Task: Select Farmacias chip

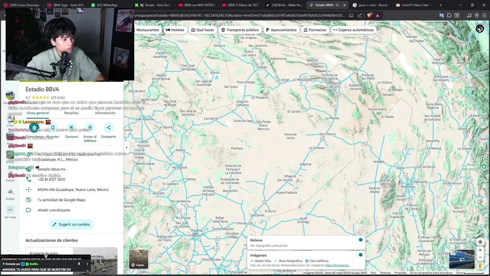Action: click(x=315, y=30)
